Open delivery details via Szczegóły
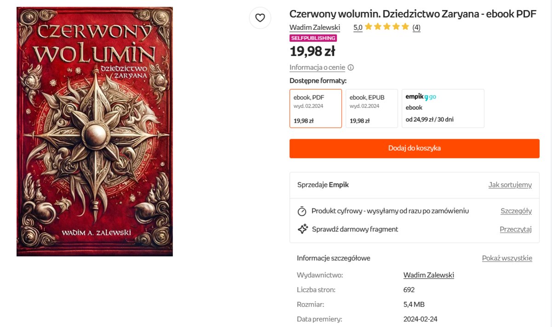The image size is (552, 327). (x=516, y=211)
